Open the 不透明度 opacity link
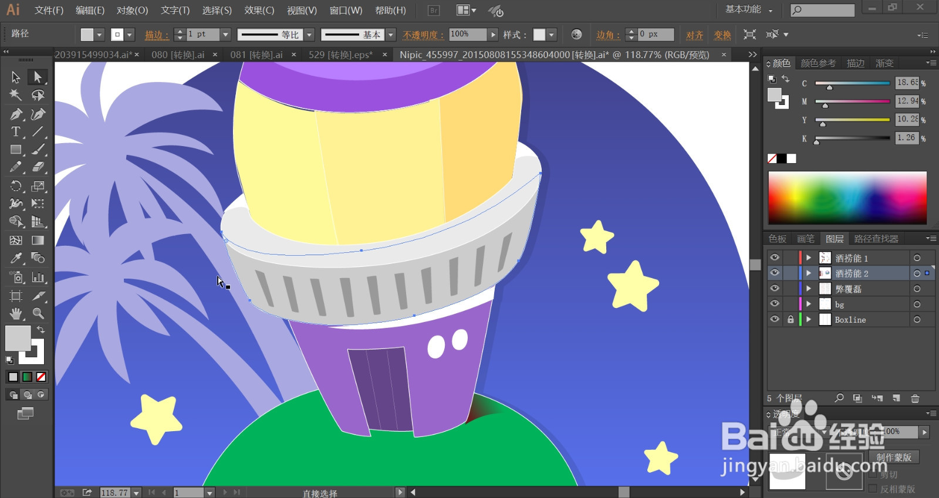The image size is (939, 498). click(x=423, y=35)
